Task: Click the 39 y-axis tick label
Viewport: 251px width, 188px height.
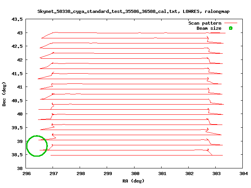Action: 20,141
